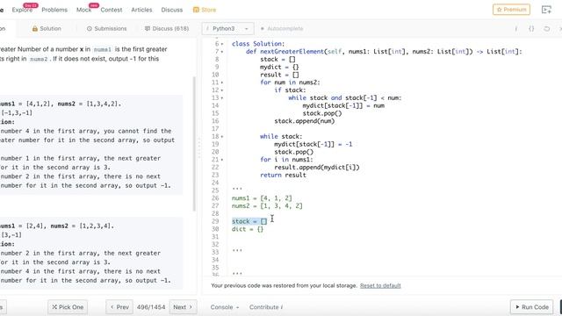Open the playground icon beside the Premium button

[x=546, y=10]
